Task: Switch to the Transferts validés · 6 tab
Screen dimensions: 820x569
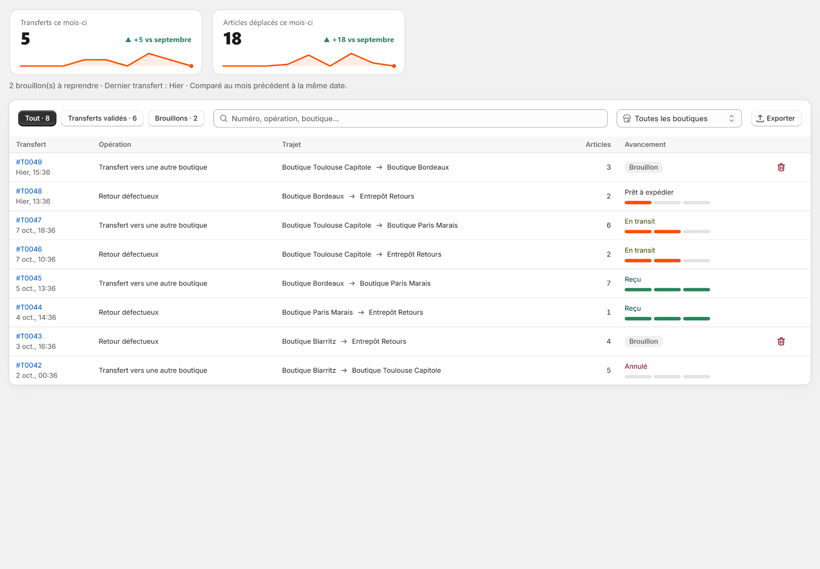Action: click(102, 118)
